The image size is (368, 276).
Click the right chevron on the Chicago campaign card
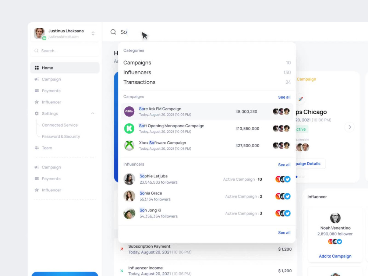pos(350,127)
